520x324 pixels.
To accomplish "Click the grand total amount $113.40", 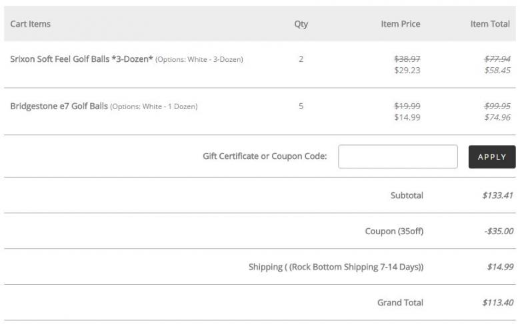I will pyautogui.click(x=497, y=303).
